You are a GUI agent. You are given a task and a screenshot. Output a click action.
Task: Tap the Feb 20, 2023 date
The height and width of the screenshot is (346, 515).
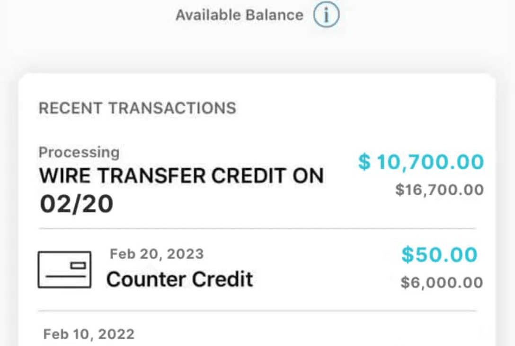pyautogui.click(x=157, y=254)
